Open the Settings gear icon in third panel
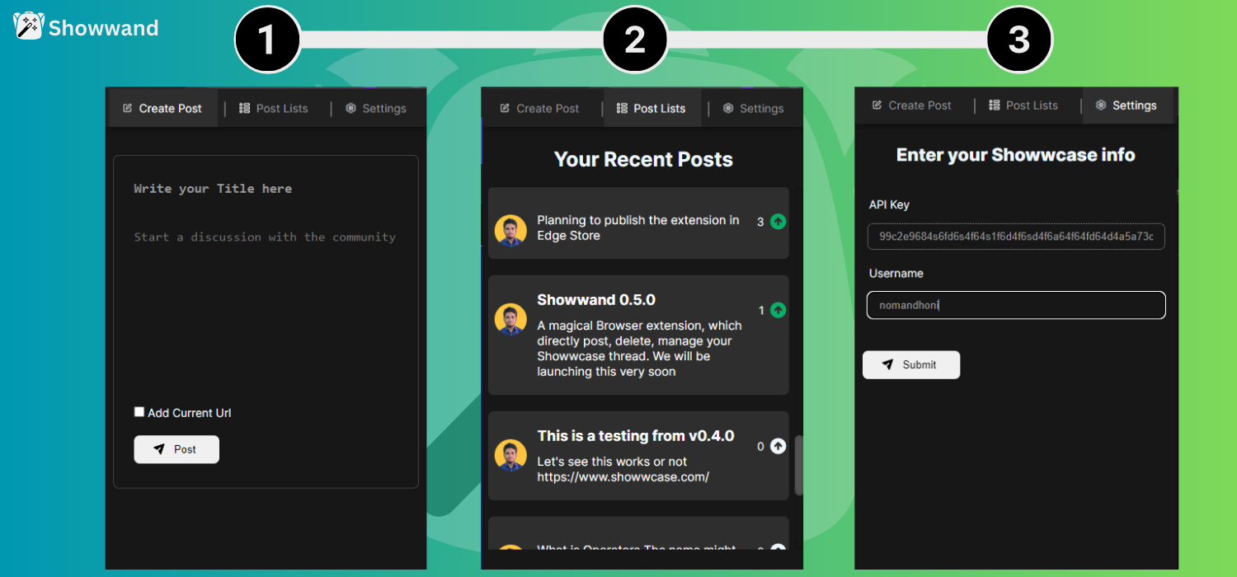Image resolution: width=1237 pixels, height=577 pixels. coord(1100,105)
